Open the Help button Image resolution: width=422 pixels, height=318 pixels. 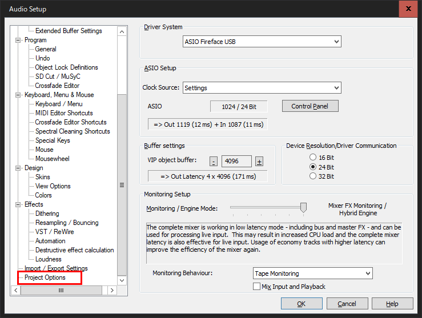392,304
